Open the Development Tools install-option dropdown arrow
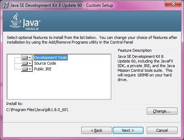 (30, 57)
